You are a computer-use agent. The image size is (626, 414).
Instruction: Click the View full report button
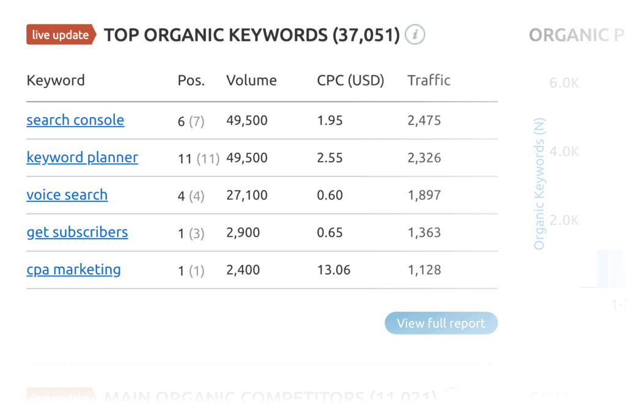[x=441, y=323]
